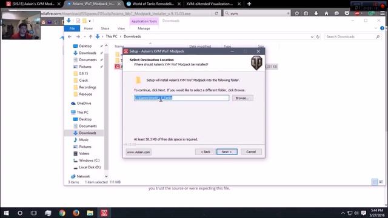Open Documents in Quick access
This screenshot has width=388, height=218.
(87, 60)
